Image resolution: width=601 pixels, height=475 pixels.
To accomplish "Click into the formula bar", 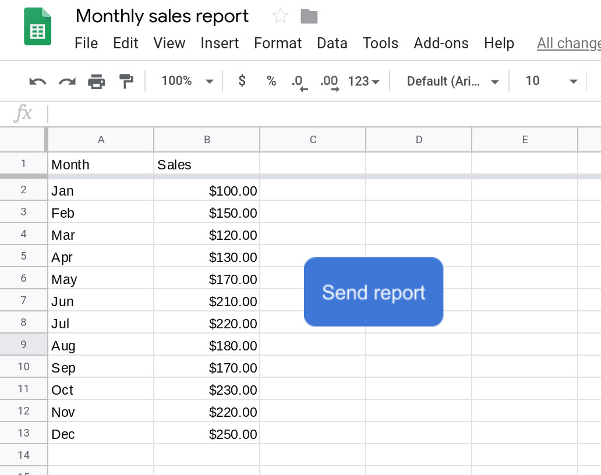I will tap(324, 114).
